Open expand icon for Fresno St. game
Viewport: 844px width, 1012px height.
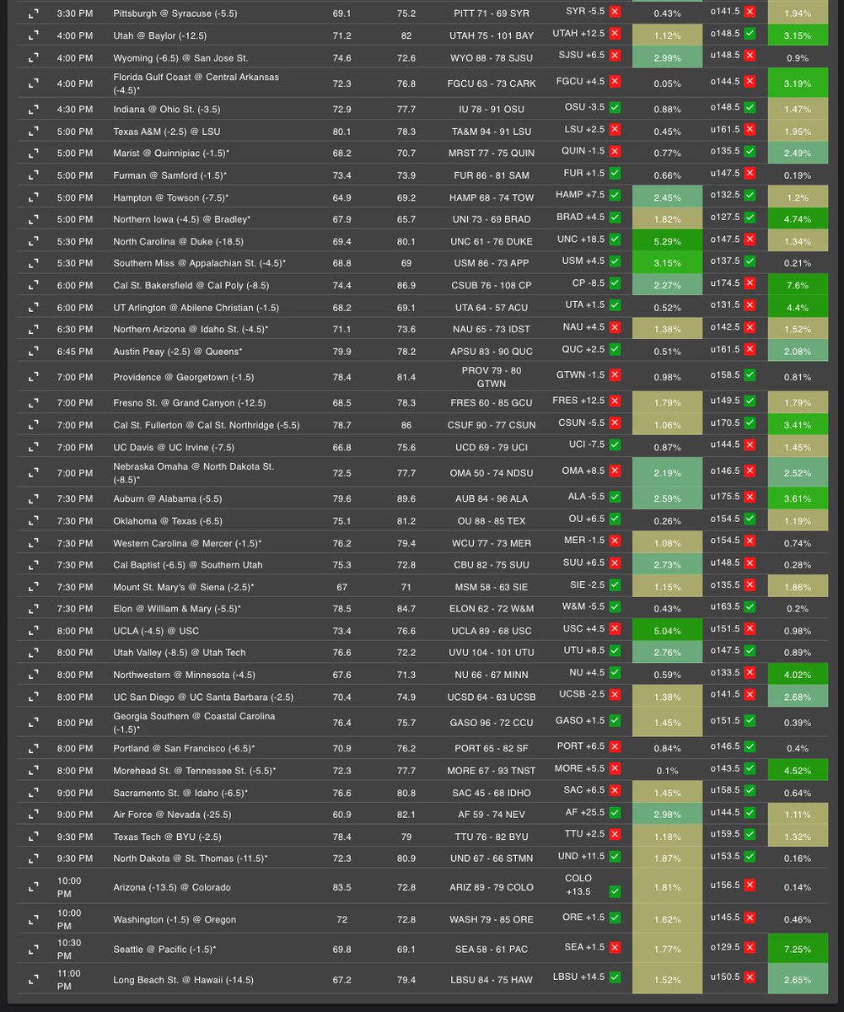33,403
